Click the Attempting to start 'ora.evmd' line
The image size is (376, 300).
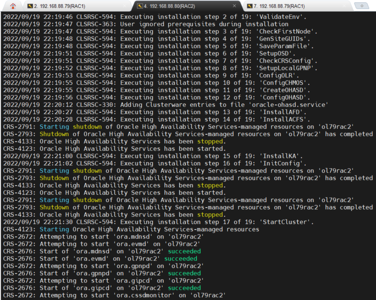pos(102,244)
